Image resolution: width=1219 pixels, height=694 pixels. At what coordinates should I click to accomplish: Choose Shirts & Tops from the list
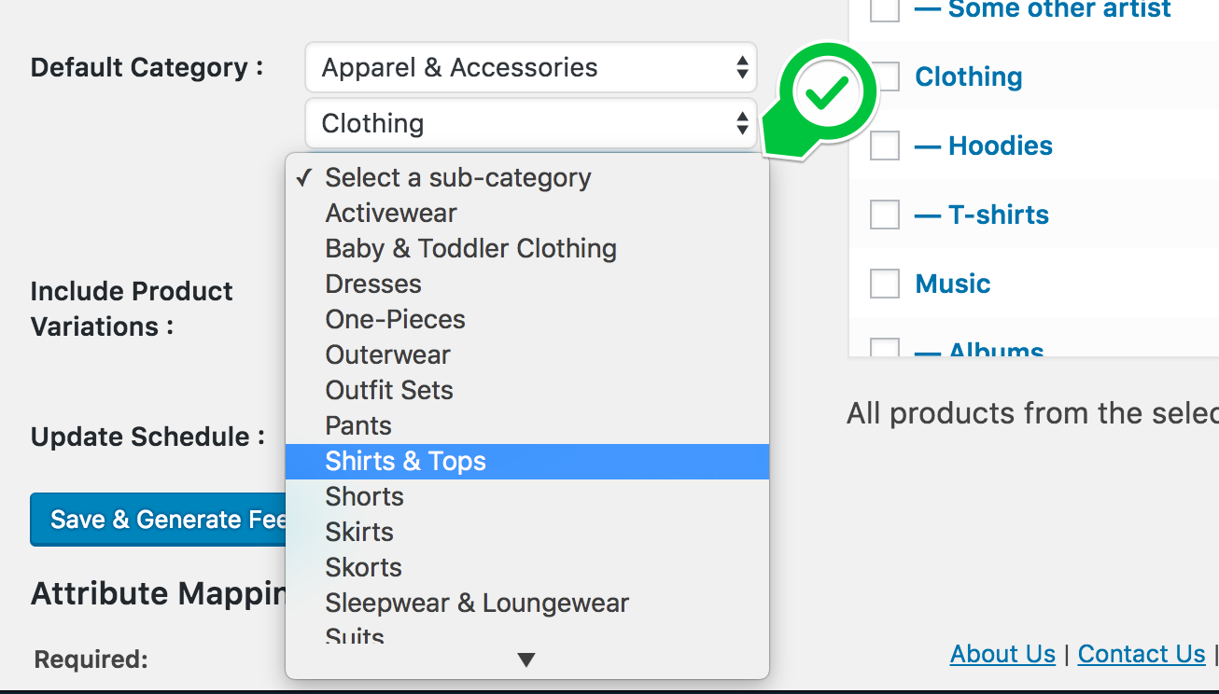[x=405, y=461]
